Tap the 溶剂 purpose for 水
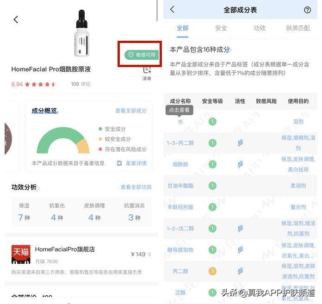Image resolution: width=322 pixels, height=304 pixels. (x=298, y=122)
